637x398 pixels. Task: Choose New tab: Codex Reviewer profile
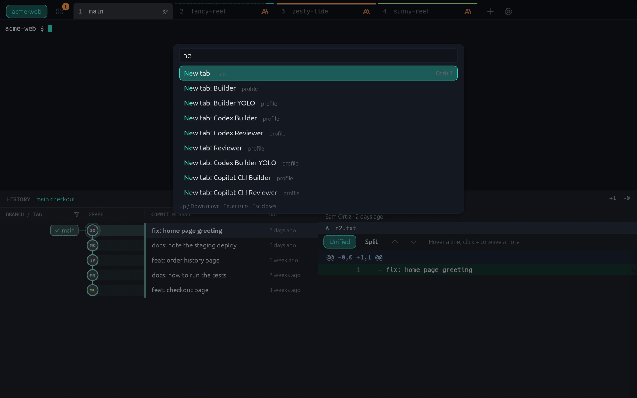coord(318,133)
